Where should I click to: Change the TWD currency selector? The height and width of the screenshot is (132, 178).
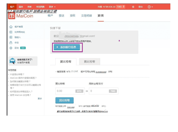[x=121, y=7]
